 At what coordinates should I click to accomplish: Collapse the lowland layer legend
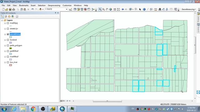click(5, 40)
